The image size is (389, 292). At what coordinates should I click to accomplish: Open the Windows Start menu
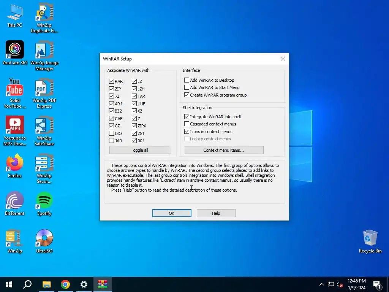pyautogui.click(x=9, y=284)
